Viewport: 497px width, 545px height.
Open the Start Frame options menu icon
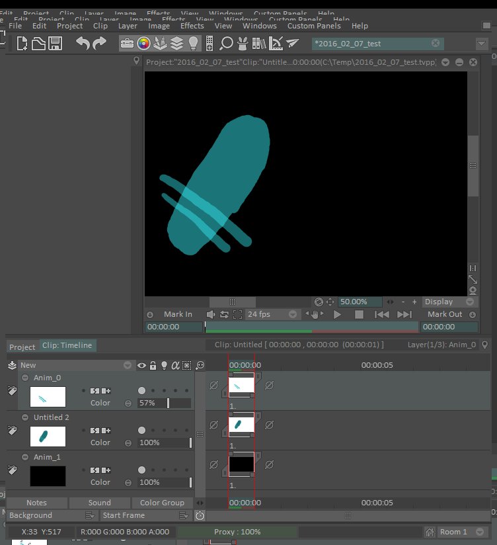(184, 515)
